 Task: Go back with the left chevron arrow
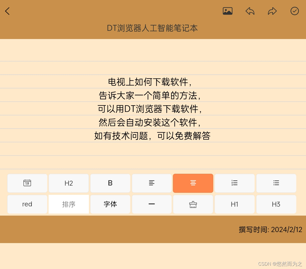(7, 11)
